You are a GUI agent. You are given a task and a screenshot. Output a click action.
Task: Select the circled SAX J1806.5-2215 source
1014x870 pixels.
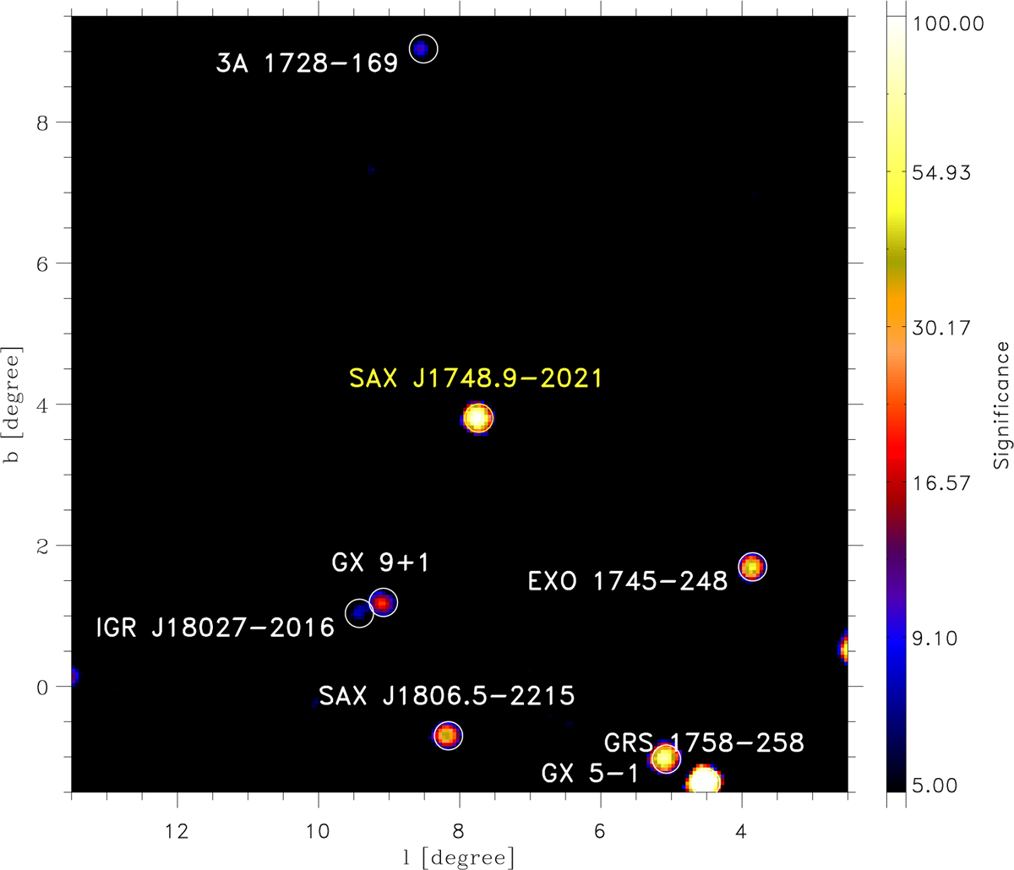click(448, 736)
